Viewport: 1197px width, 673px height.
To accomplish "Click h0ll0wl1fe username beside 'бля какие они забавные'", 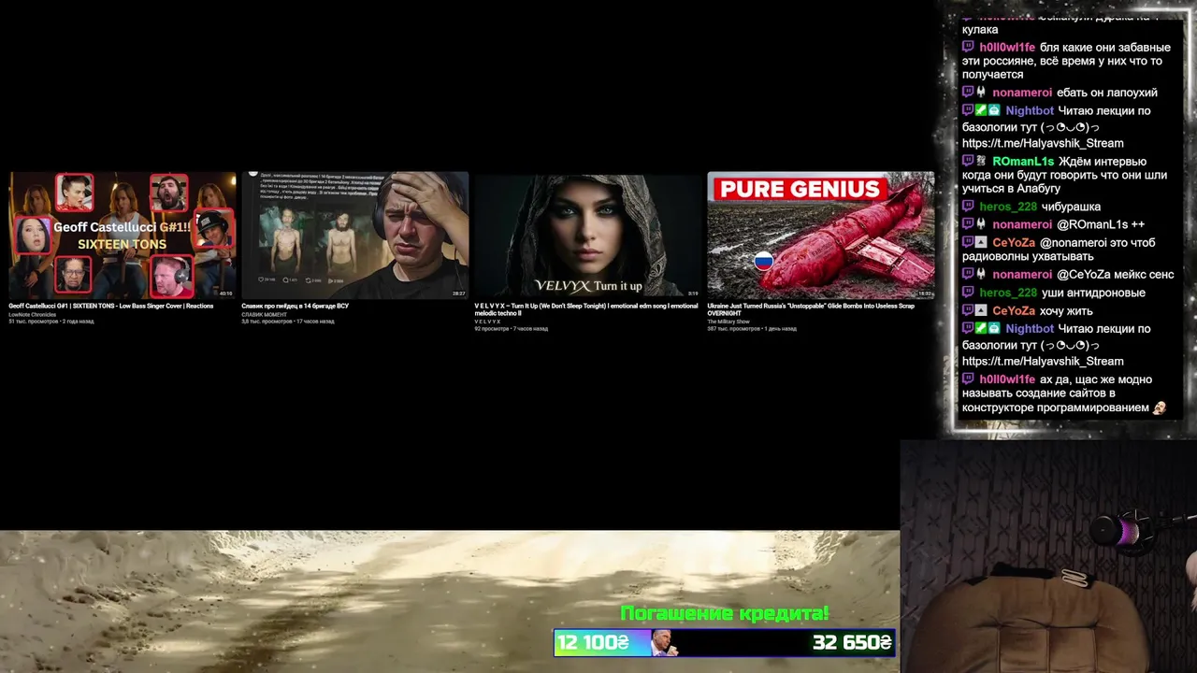I will point(1007,48).
